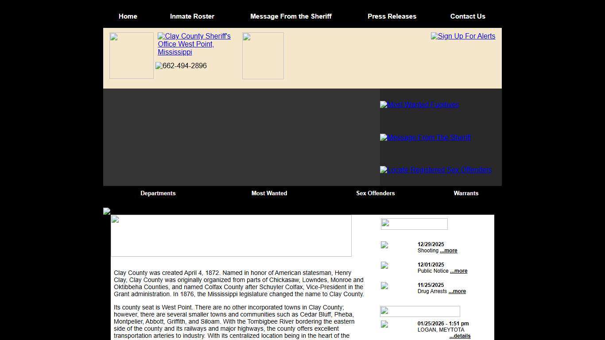Image resolution: width=605 pixels, height=340 pixels.
Task: Click the thumbnail beside the 12/29/2025 Shooting item
Action: 384,245
